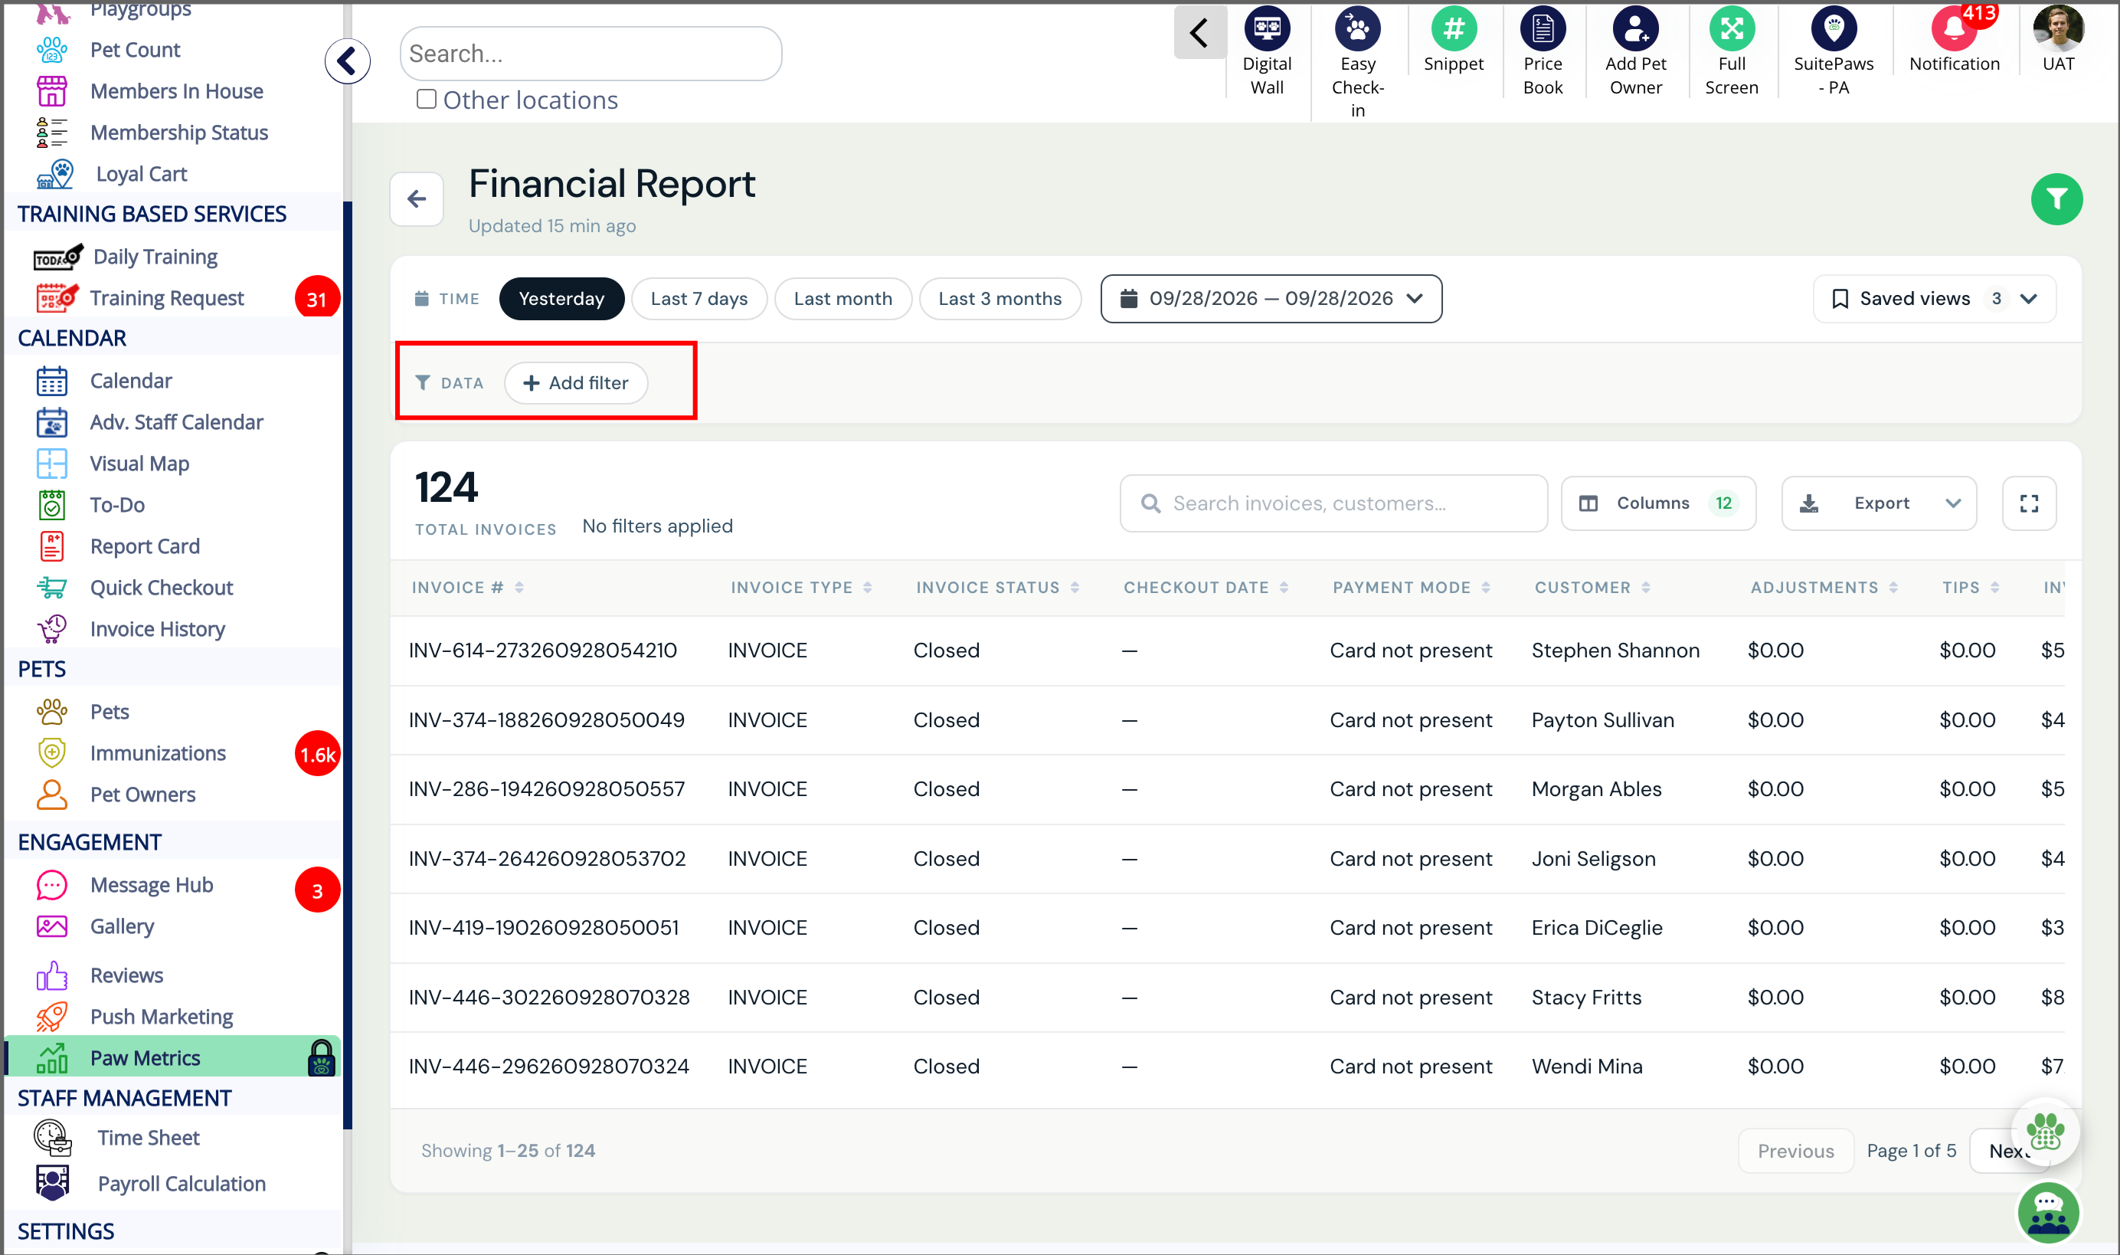Viewport: 2120px width, 1255px height.
Task: Go back using the arrow beside Financial Report
Action: pyautogui.click(x=417, y=199)
